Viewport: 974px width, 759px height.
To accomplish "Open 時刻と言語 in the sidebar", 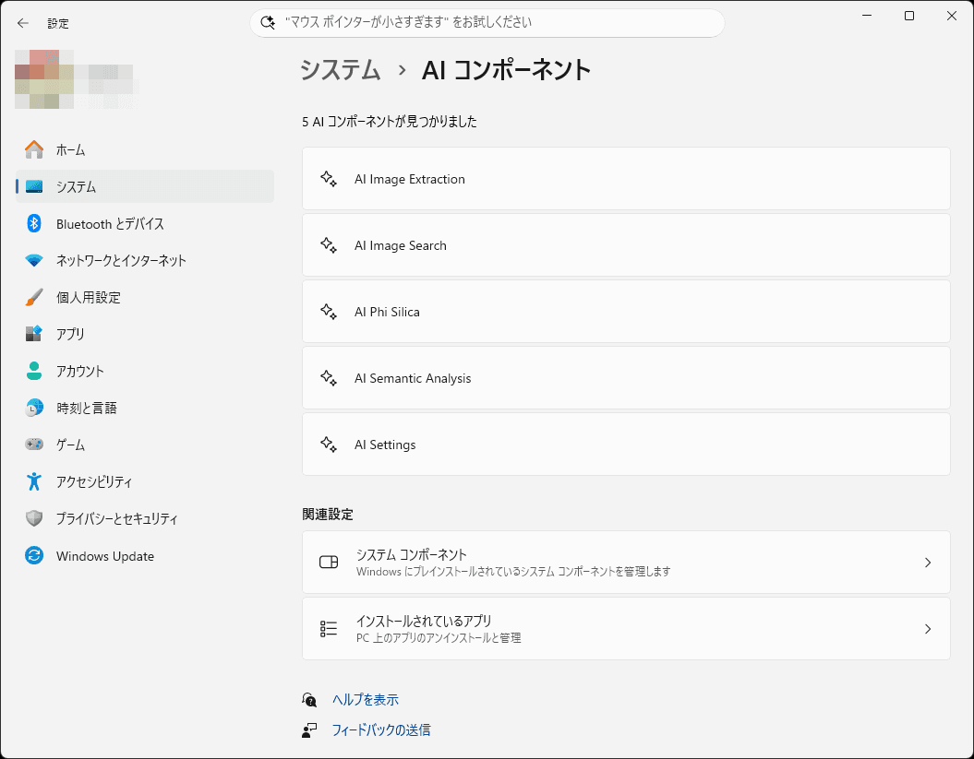I will 144,408.
